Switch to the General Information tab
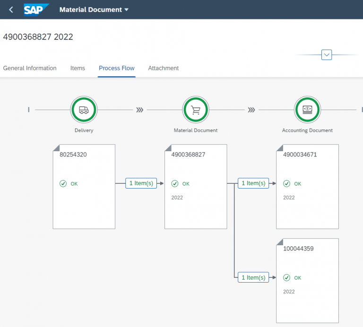The width and height of the screenshot is (363, 327). pos(30,68)
